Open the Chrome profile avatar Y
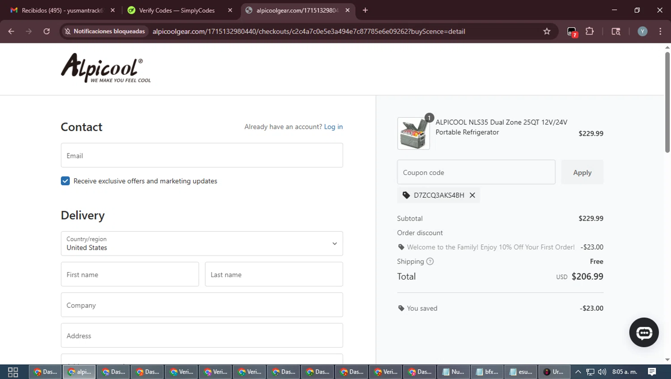This screenshot has width=671, height=379. click(642, 31)
